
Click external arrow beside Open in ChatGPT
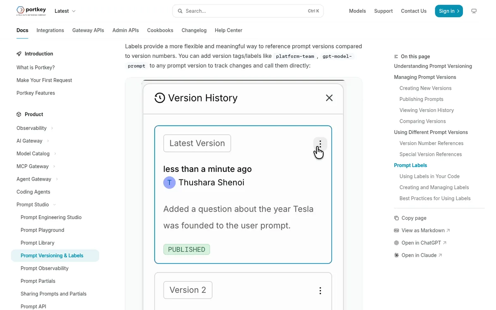(445, 243)
